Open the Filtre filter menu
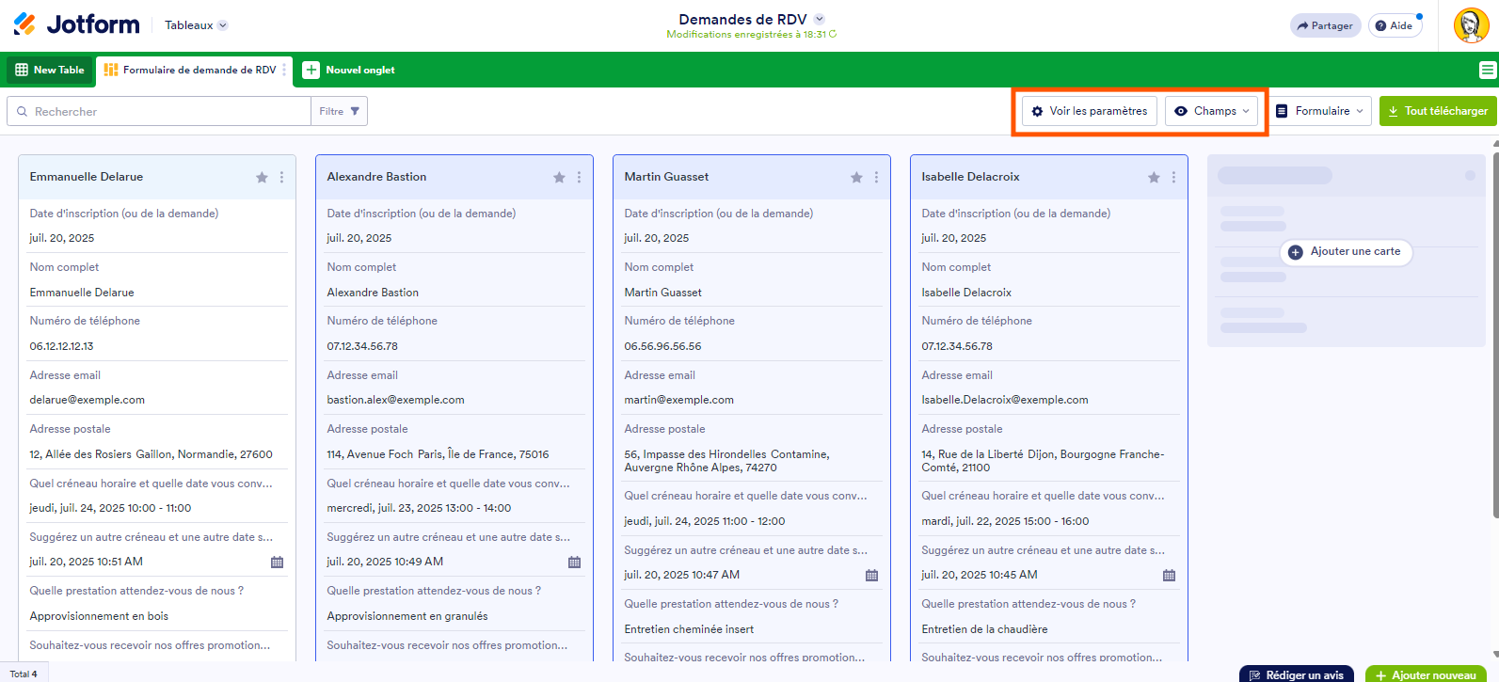The height and width of the screenshot is (682, 1499). coord(339,111)
